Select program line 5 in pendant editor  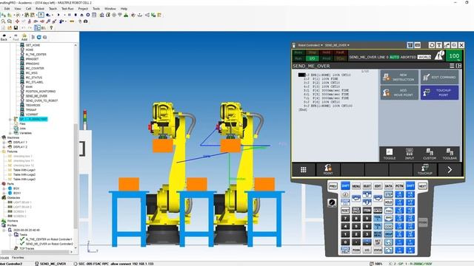(327, 90)
